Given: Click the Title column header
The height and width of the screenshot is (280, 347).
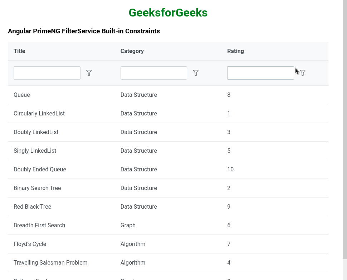Looking at the screenshot, I should pos(19,51).
